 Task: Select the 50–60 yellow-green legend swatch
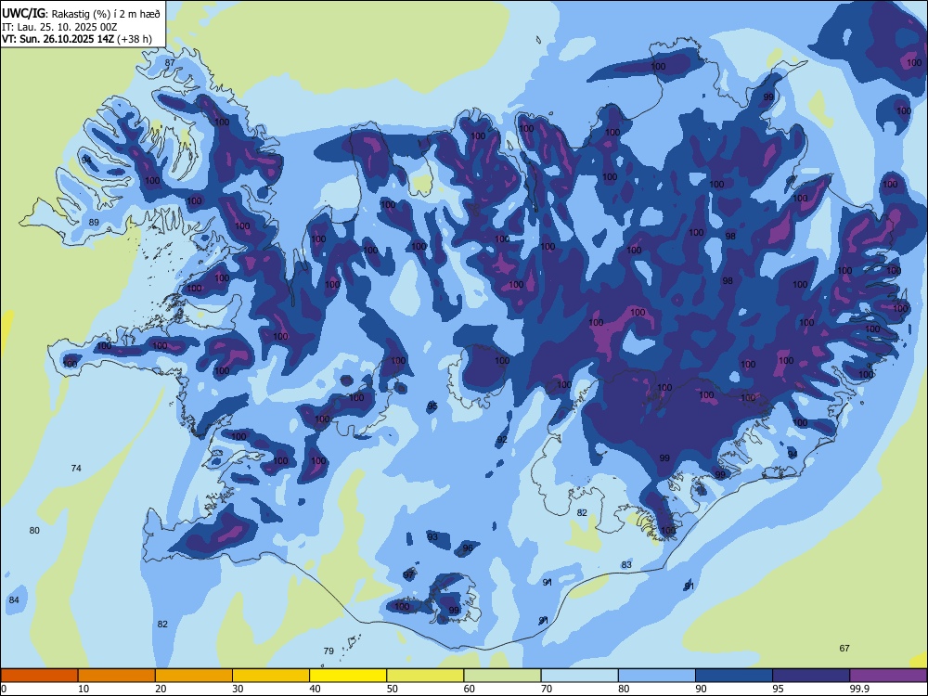point(425,676)
